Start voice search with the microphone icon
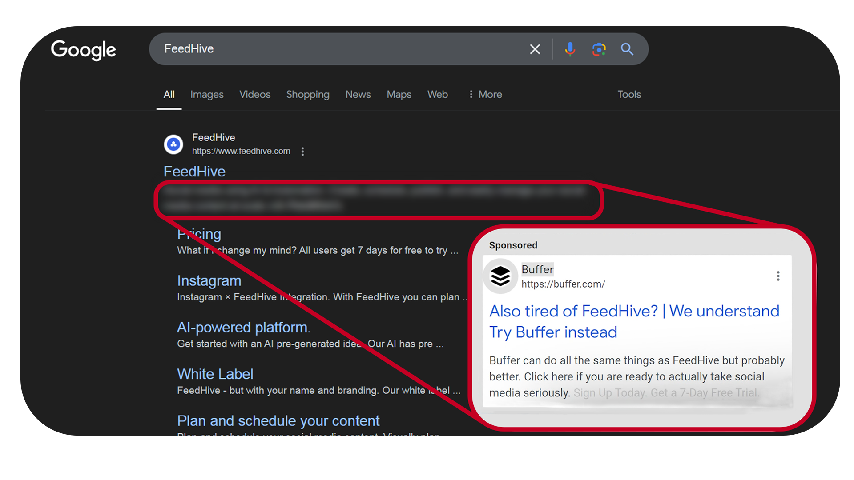Viewport: 854px width, 480px height. tap(570, 49)
